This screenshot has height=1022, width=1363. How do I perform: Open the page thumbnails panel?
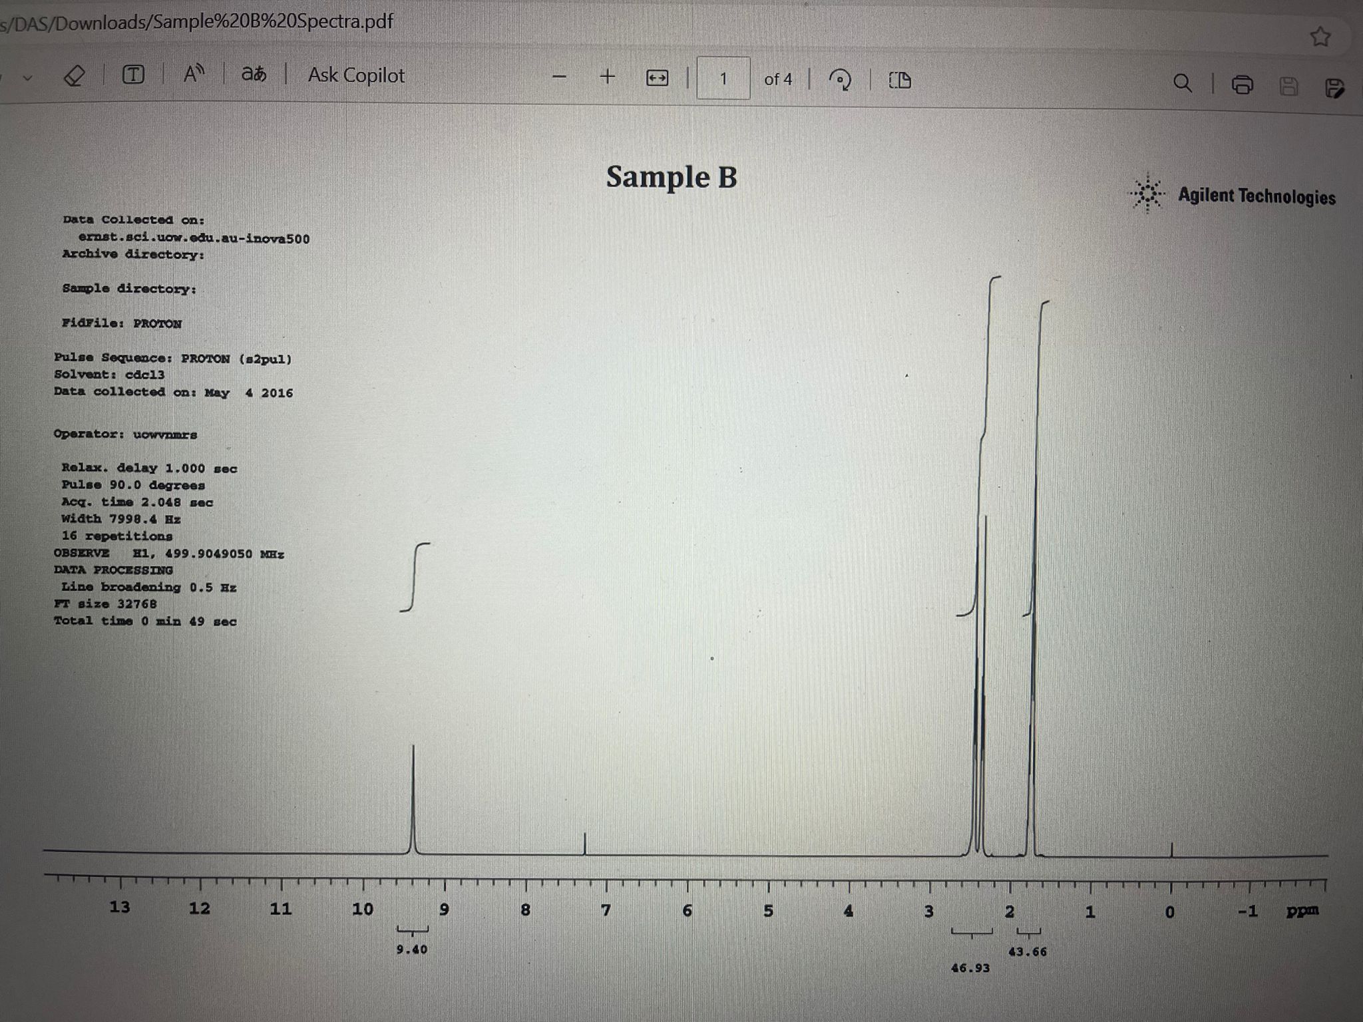click(900, 81)
